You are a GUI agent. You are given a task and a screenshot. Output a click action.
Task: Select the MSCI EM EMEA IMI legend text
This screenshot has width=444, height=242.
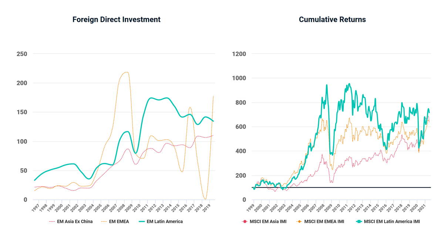[324, 222]
